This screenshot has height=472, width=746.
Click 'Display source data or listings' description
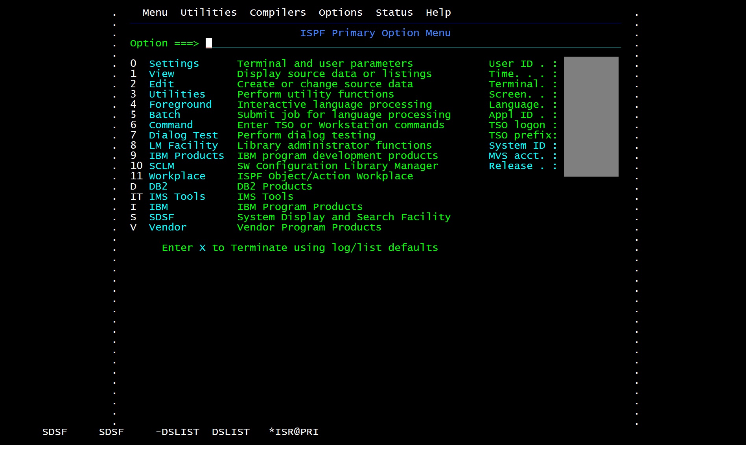pos(334,74)
